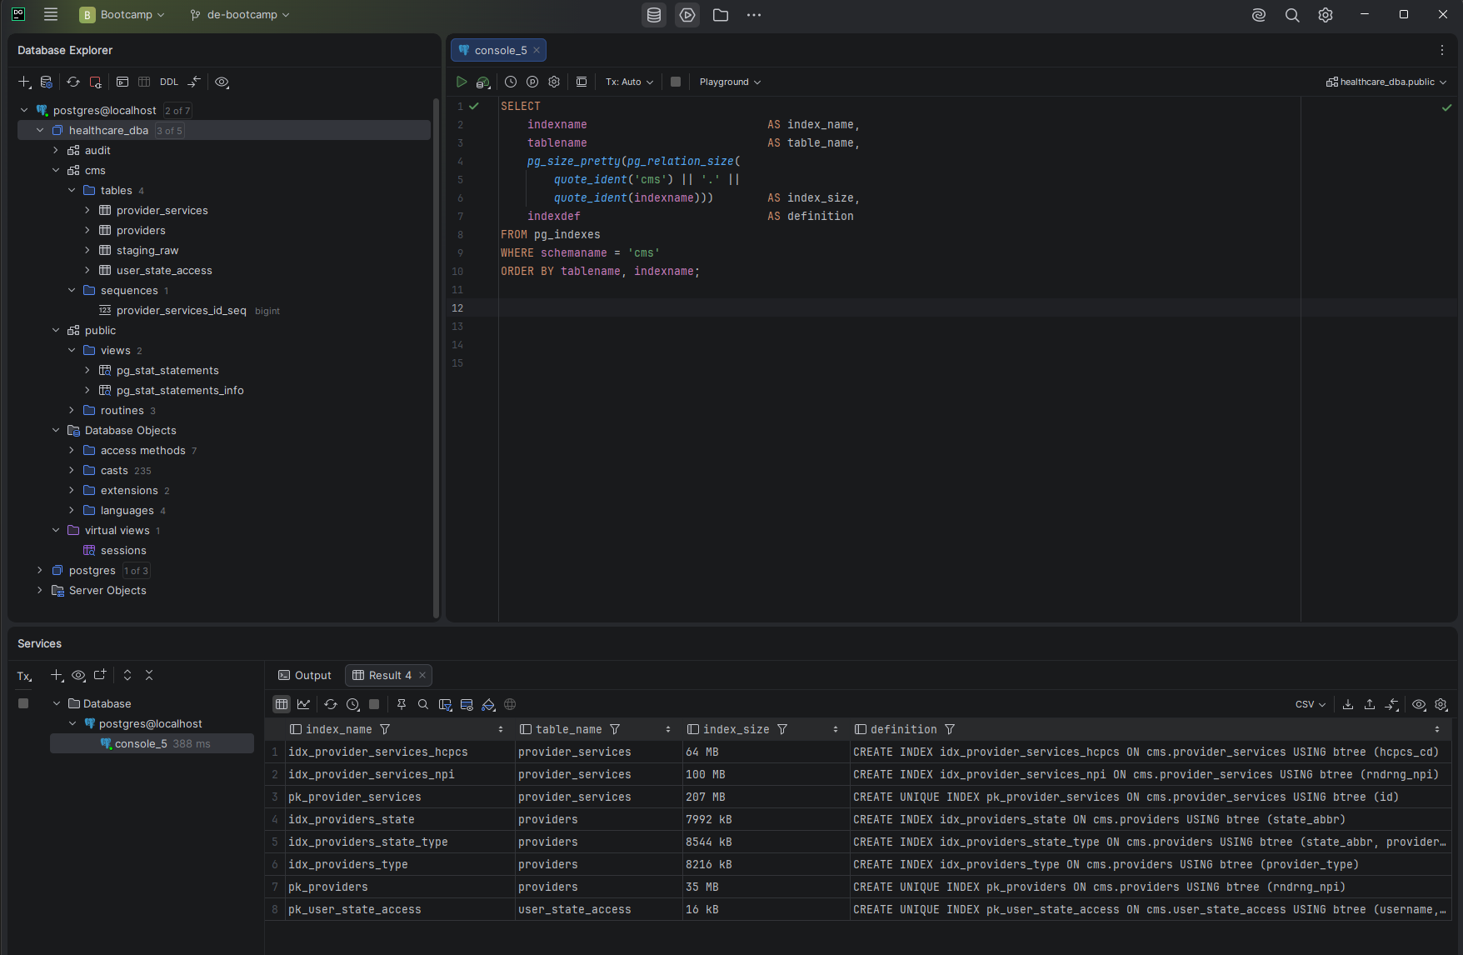The height and width of the screenshot is (955, 1463).
Task: Open the Tx: Auto transaction dropdown
Action: click(x=629, y=82)
